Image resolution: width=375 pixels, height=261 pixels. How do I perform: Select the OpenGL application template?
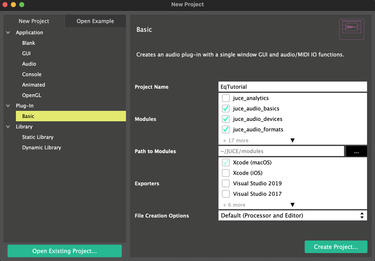click(x=31, y=95)
